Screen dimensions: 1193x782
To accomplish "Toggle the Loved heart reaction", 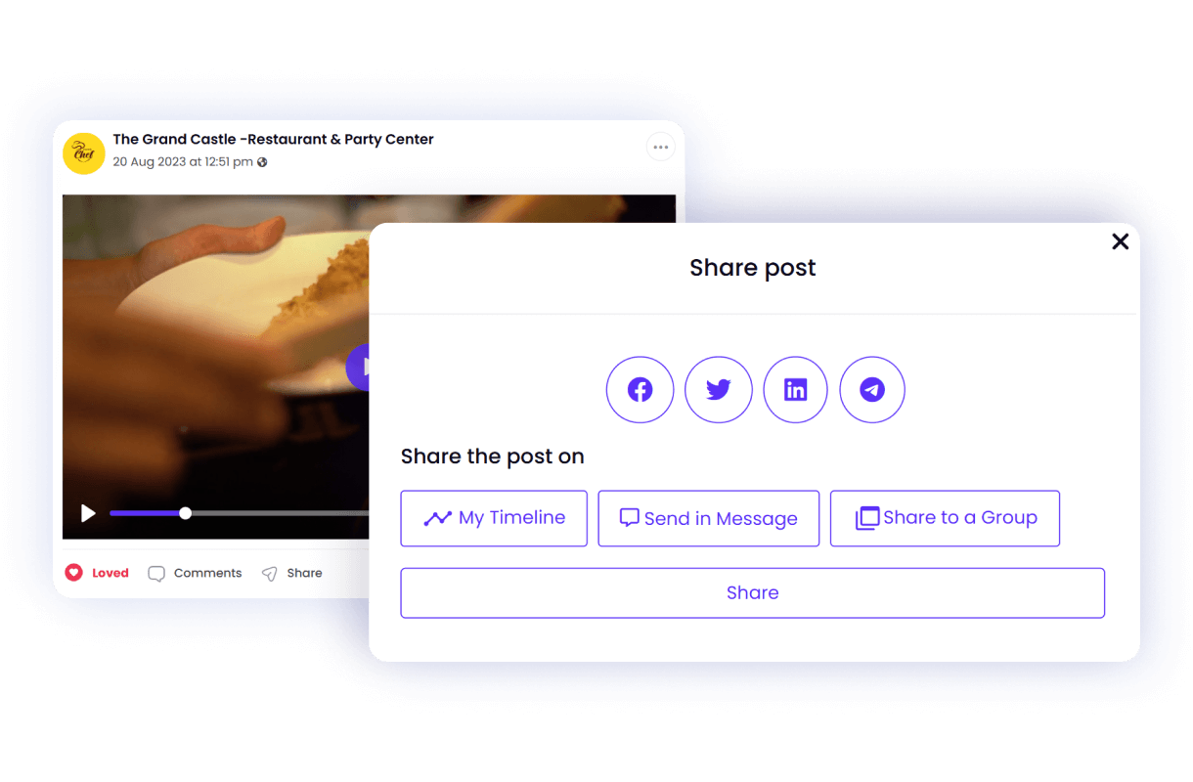I will tap(97, 573).
